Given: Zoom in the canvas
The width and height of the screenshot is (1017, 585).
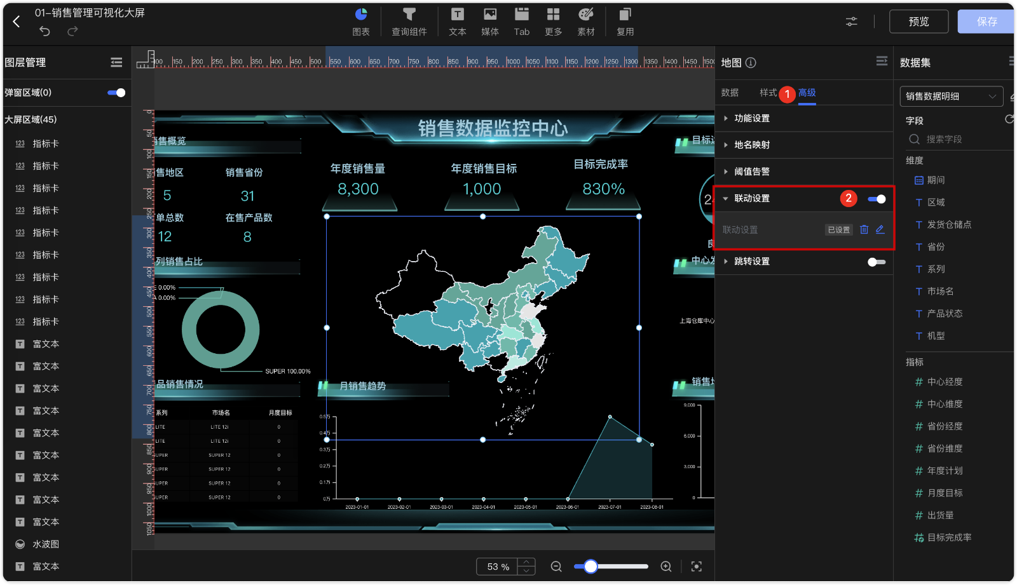Looking at the screenshot, I should 666,567.
